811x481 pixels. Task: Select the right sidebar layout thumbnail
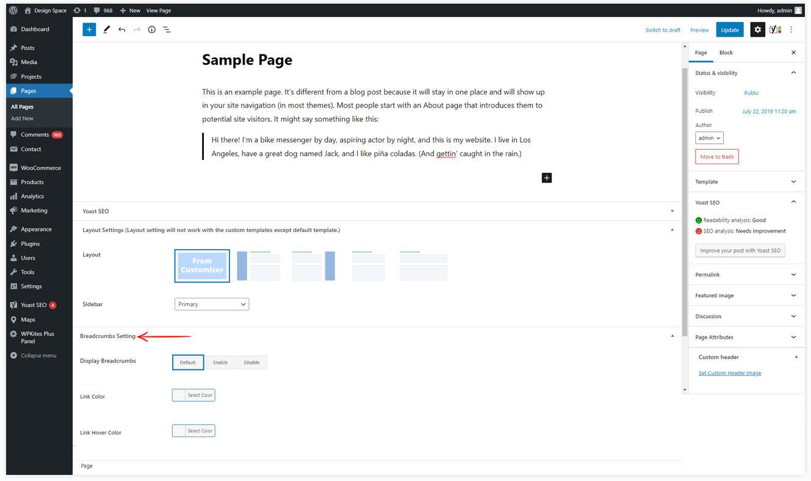tap(313, 266)
